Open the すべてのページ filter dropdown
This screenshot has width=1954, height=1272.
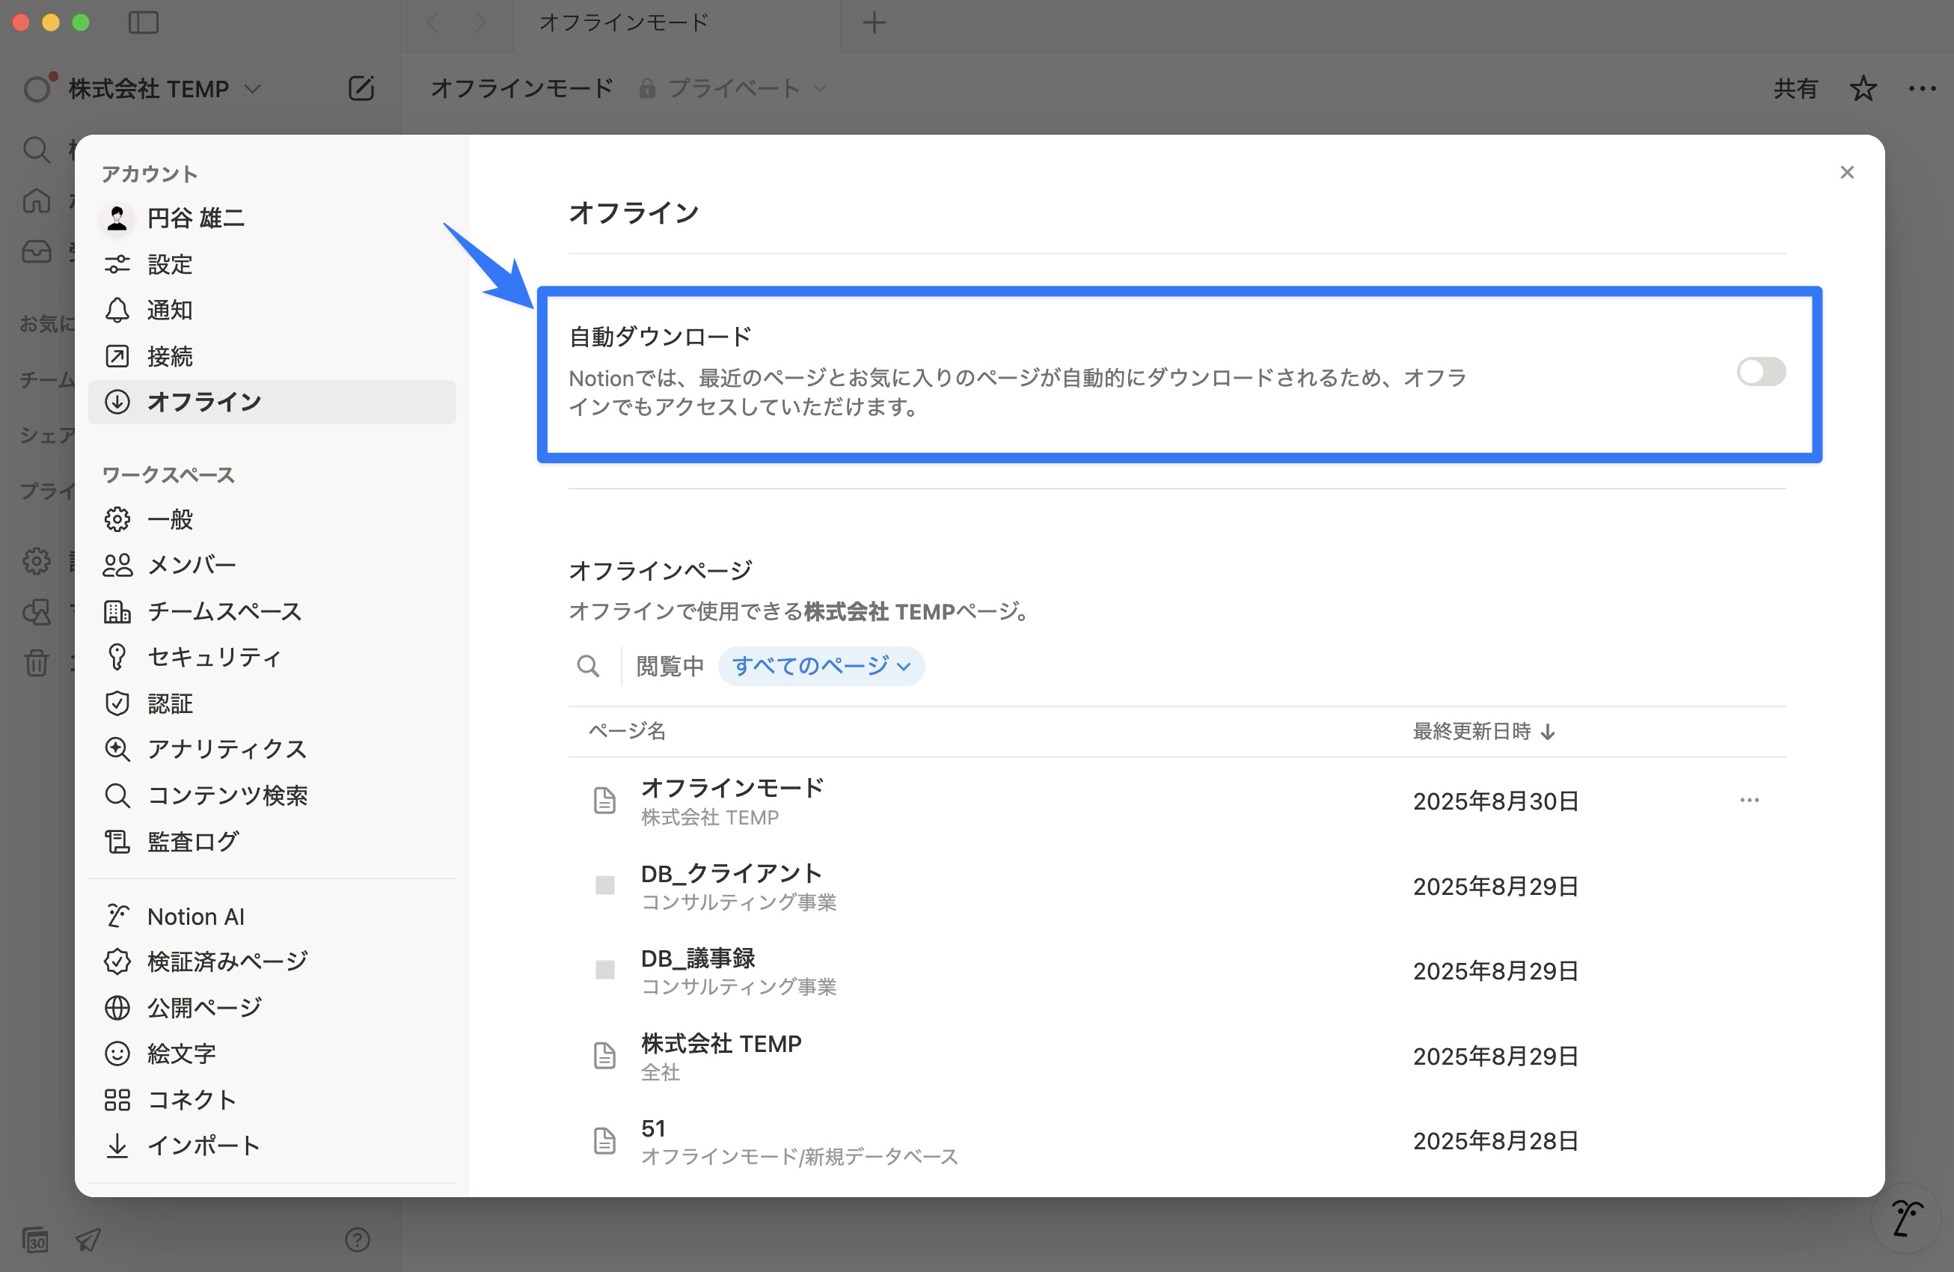[821, 666]
